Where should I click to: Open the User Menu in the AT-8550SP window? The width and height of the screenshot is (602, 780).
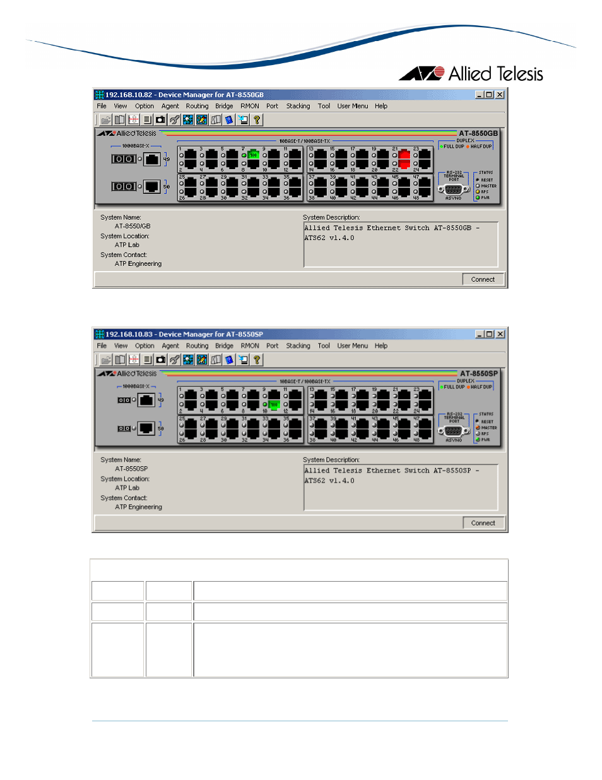(353, 346)
